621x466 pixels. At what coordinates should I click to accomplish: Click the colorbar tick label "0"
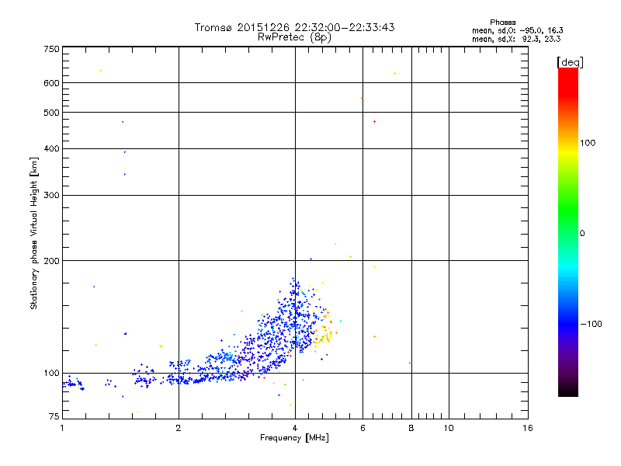pos(582,234)
